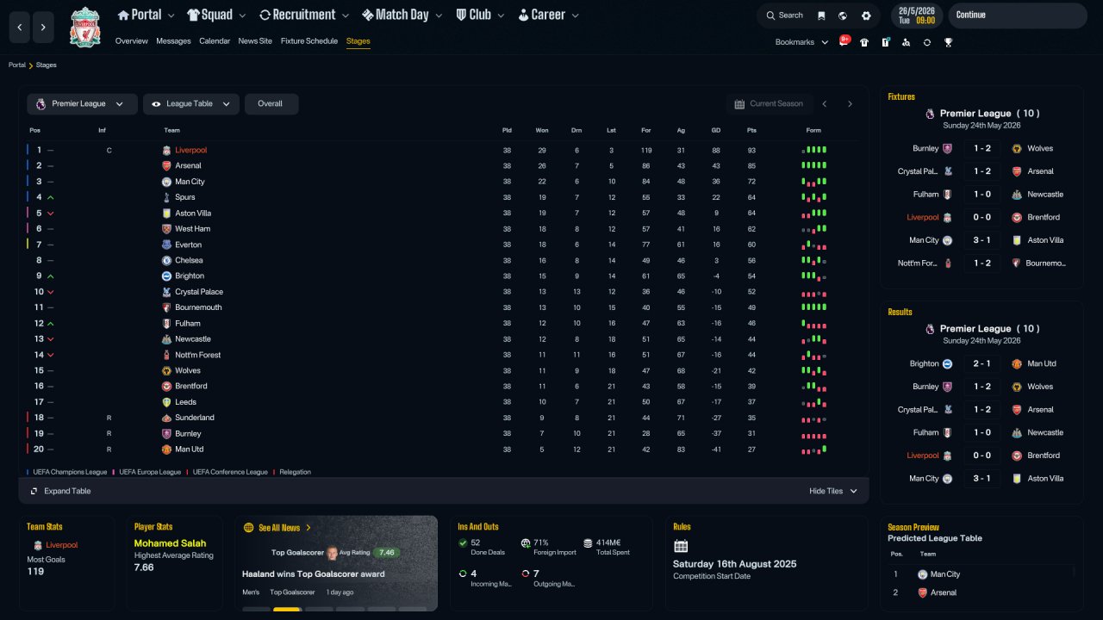The image size is (1103, 620).
Task: Click the Man Utd row in the league table
Action: [x=443, y=449]
